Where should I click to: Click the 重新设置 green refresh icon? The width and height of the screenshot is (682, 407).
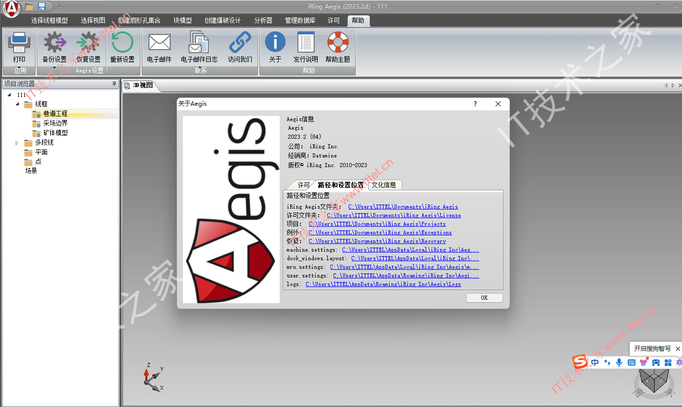click(122, 43)
